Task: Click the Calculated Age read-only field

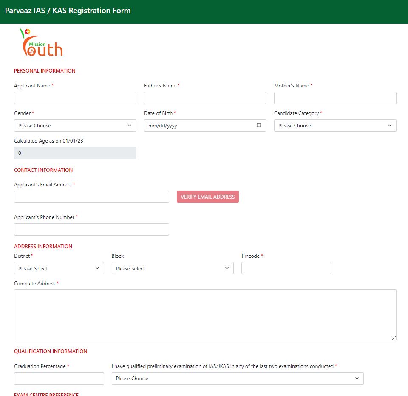Action: 75,153
